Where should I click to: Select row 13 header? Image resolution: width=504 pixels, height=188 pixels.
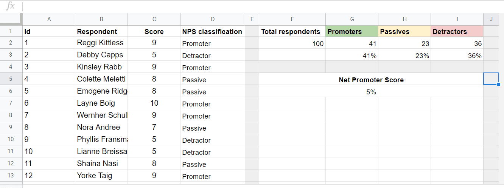pos(11,176)
